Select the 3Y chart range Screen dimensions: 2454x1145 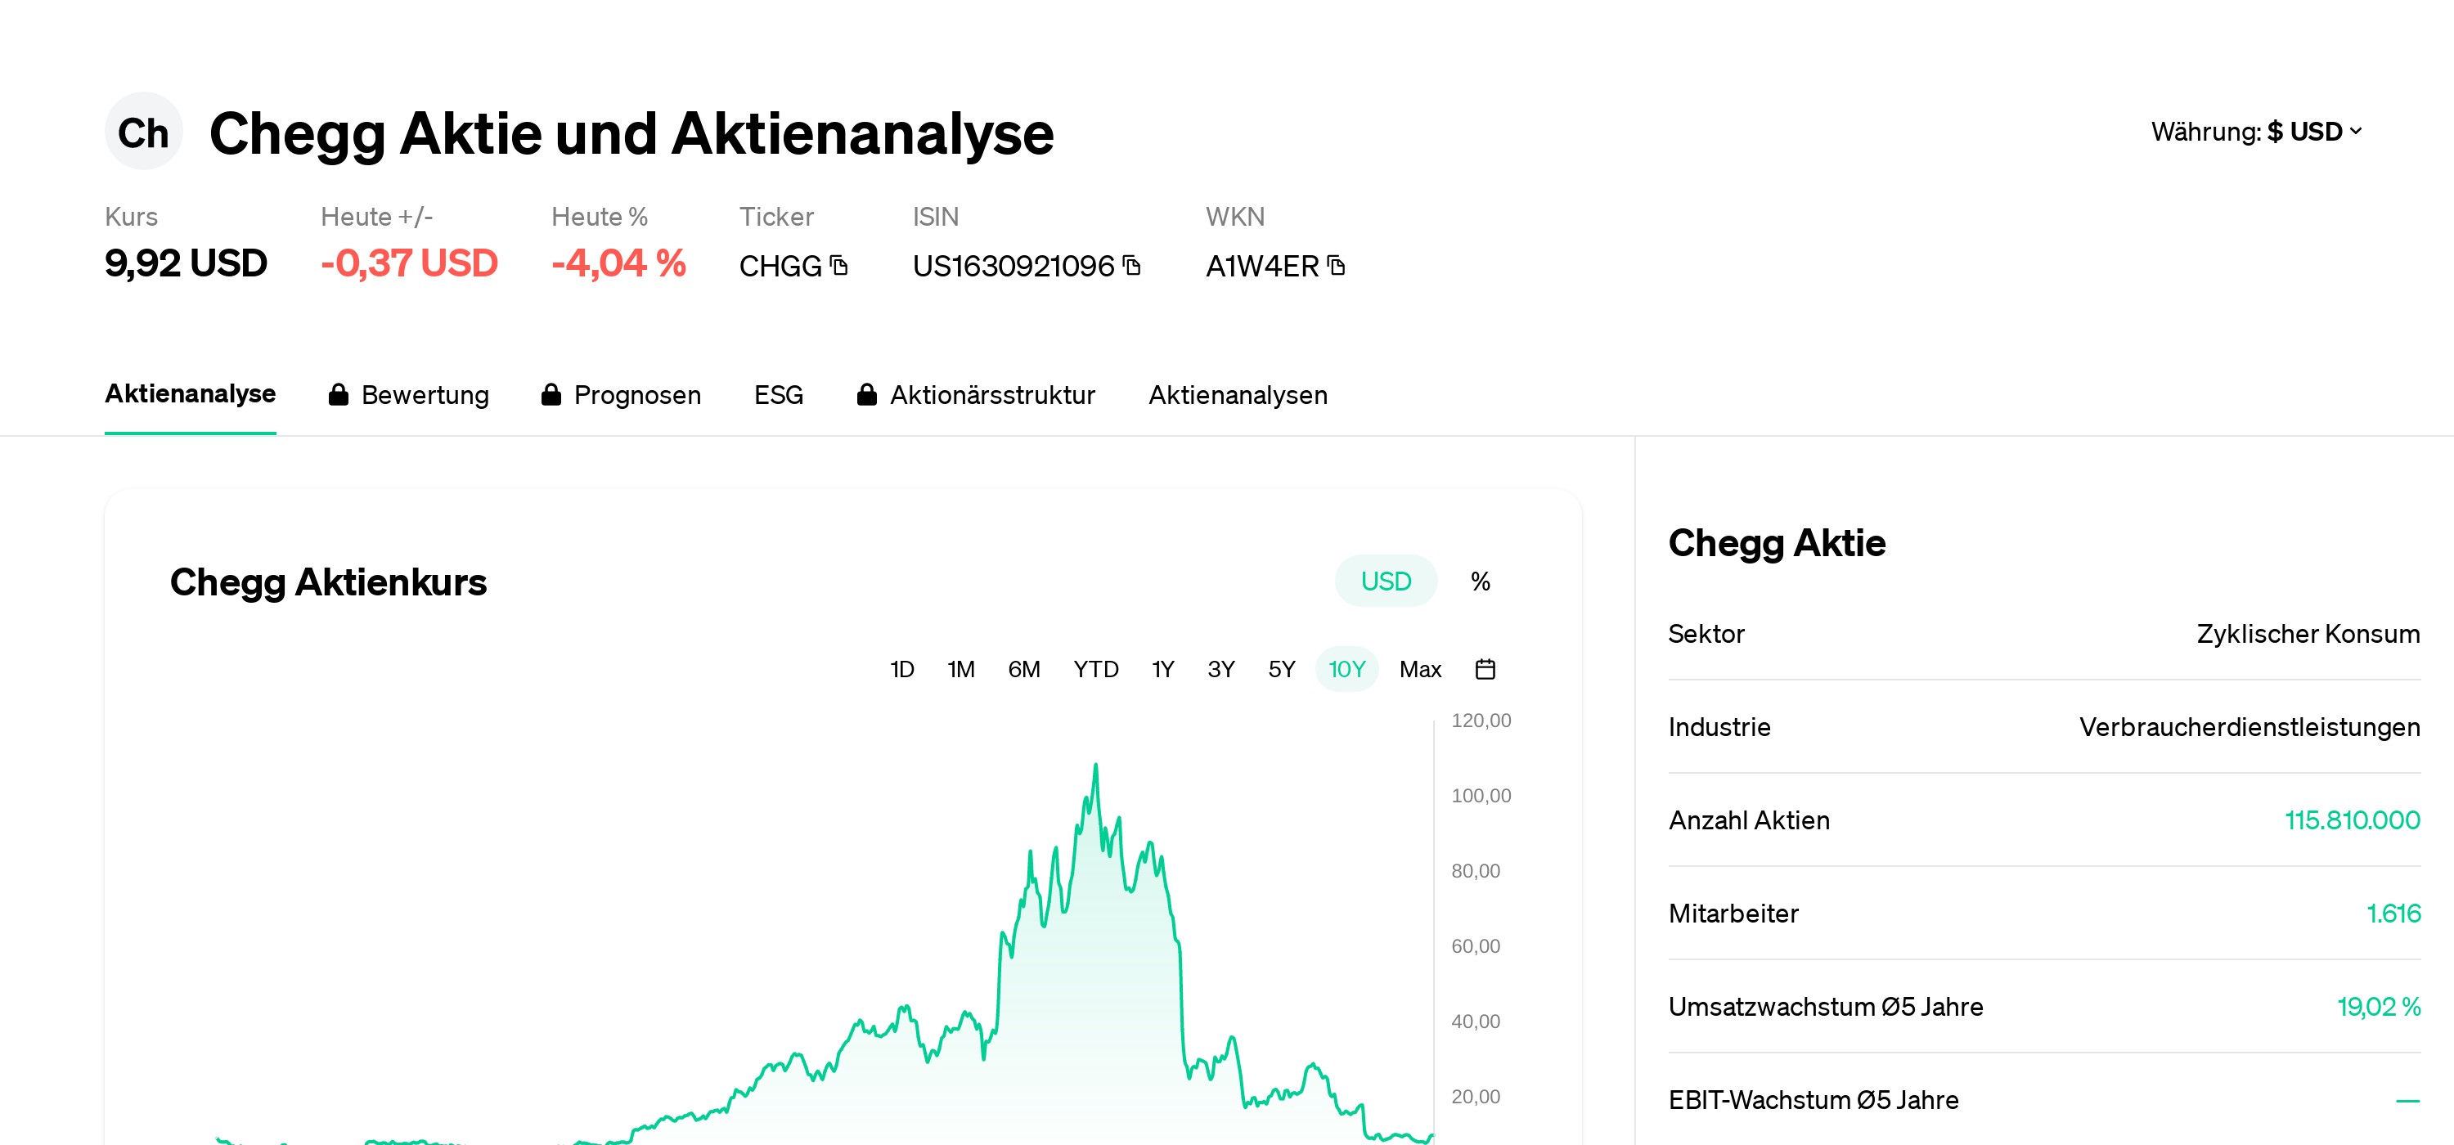[1220, 670]
